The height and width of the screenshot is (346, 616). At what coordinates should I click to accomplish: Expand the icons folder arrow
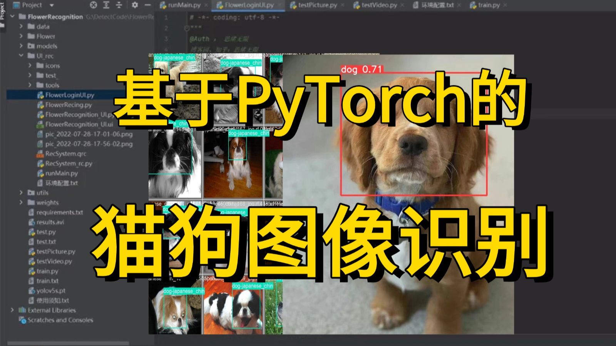(30, 66)
